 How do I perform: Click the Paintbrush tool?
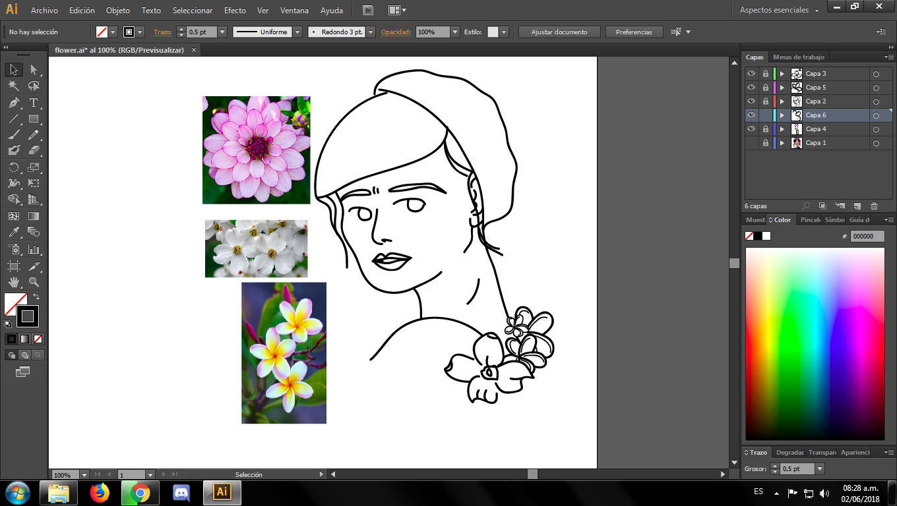pos(14,134)
